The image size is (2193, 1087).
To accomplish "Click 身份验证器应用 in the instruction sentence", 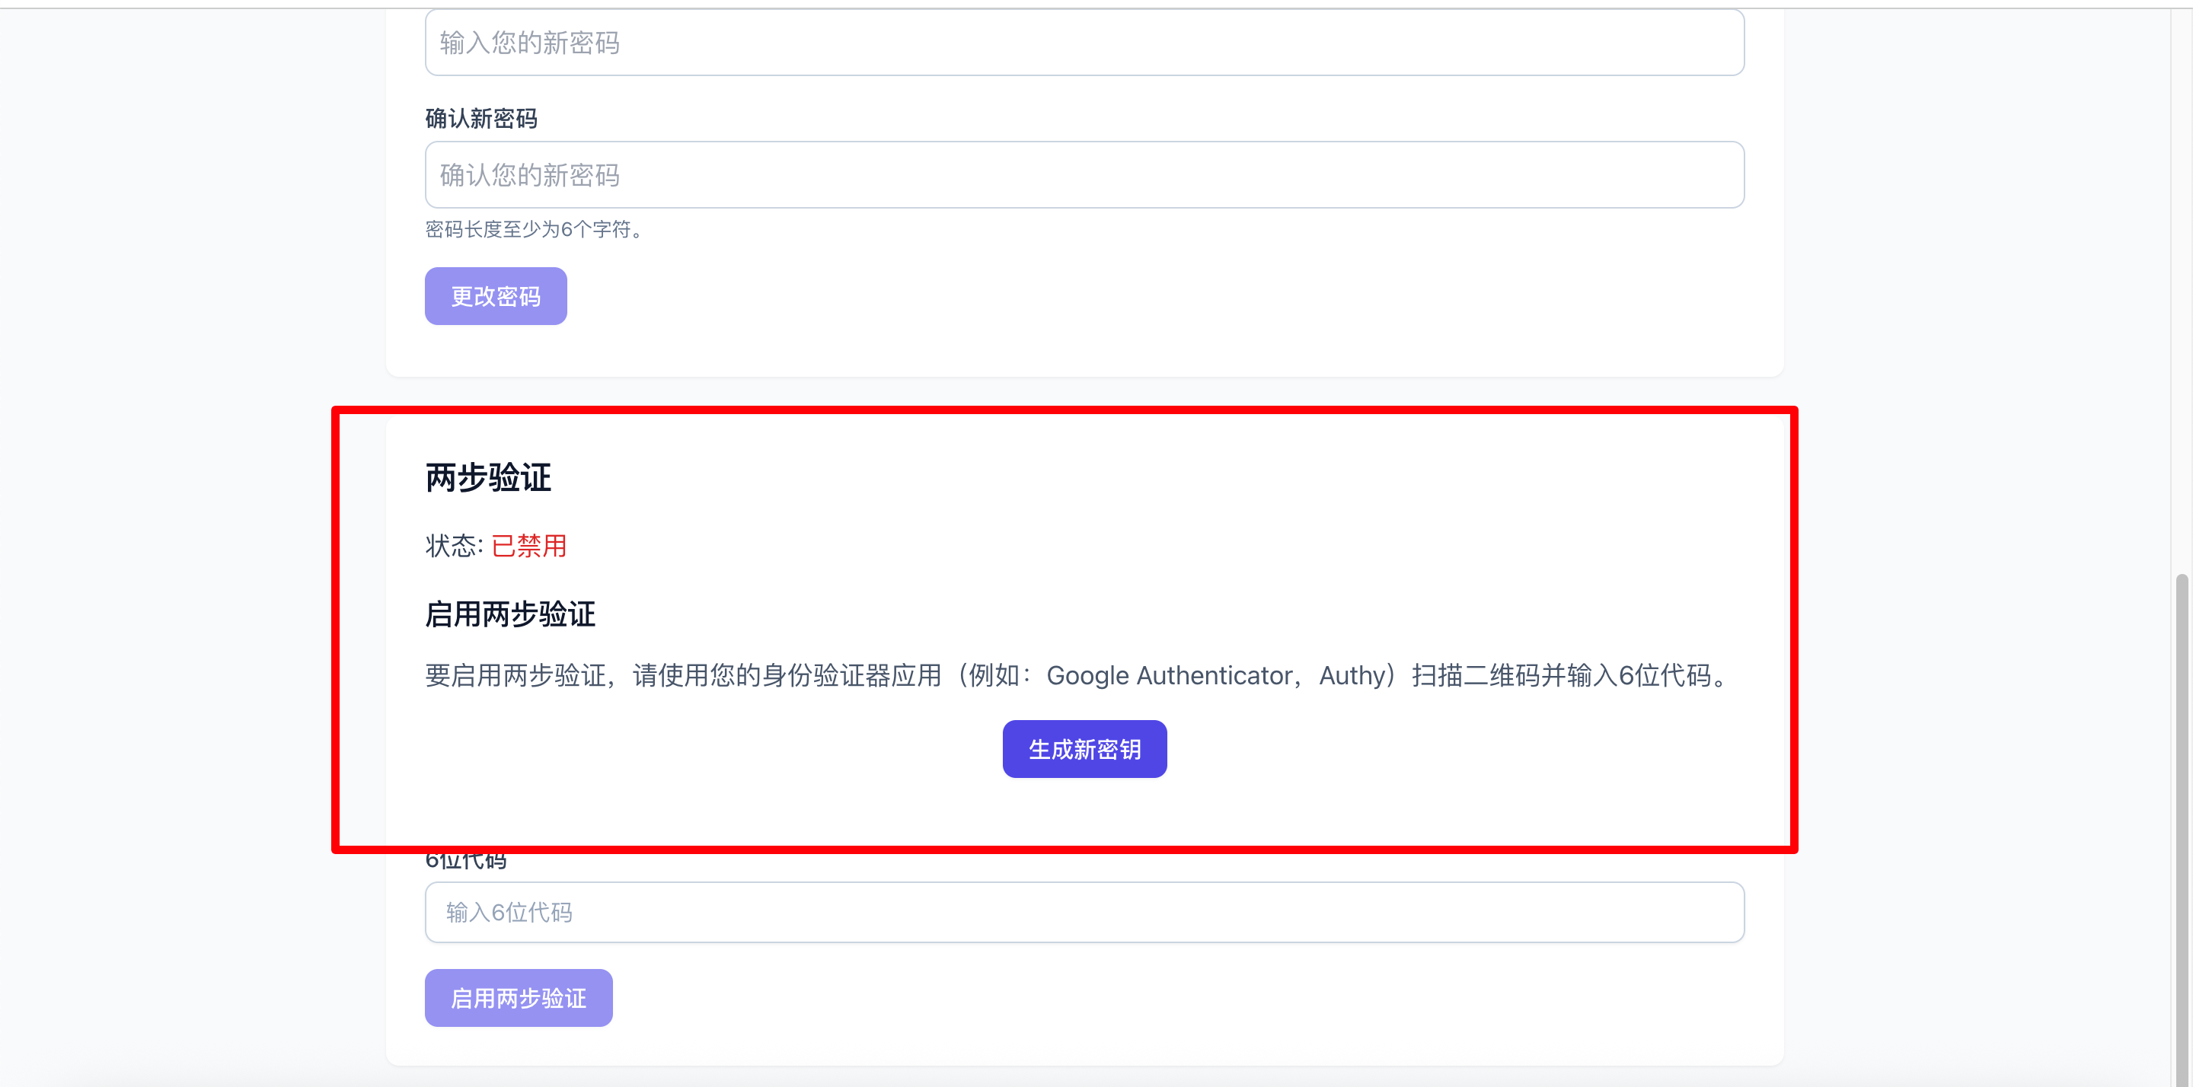I will tap(851, 675).
